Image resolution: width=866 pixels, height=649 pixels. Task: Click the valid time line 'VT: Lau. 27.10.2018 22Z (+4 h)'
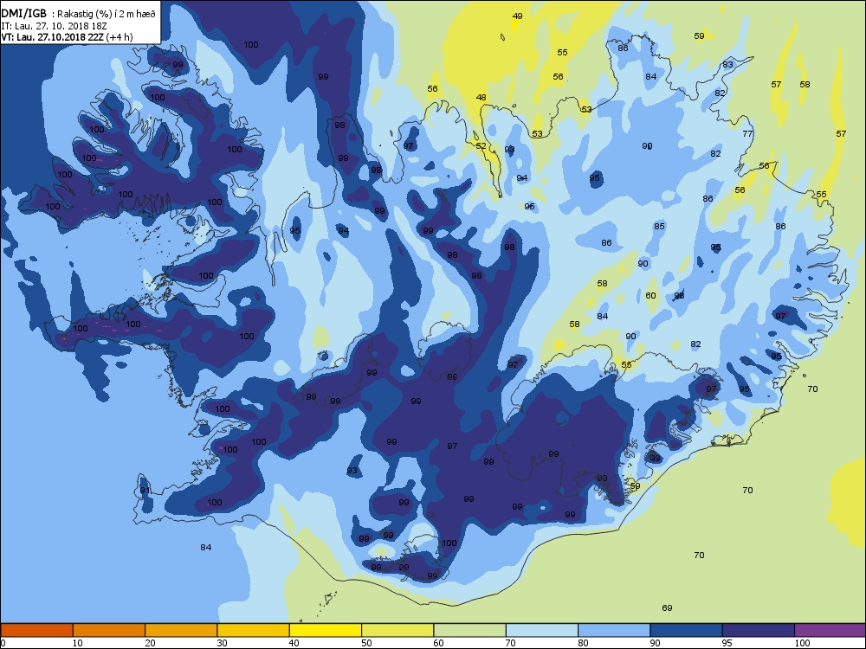click(67, 37)
